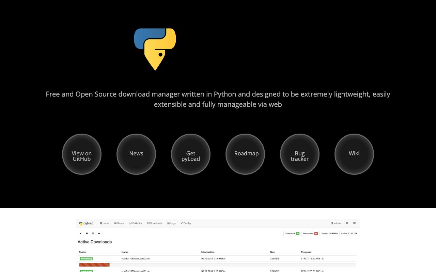Click the small pyLoad logo in the app screenshot

[86, 223]
